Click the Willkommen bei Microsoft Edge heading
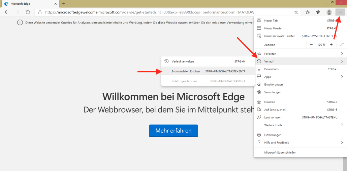This screenshot has width=347, height=171. coord(173,97)
